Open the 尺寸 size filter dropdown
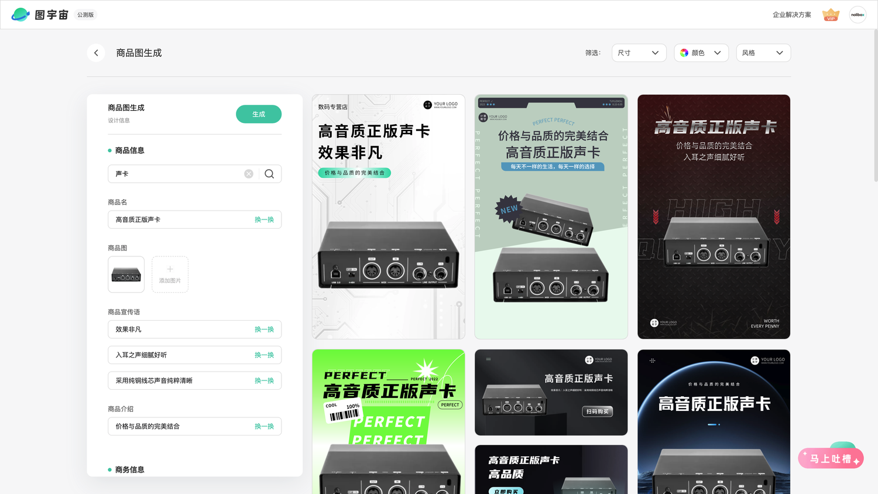 (x=639, y=53)
